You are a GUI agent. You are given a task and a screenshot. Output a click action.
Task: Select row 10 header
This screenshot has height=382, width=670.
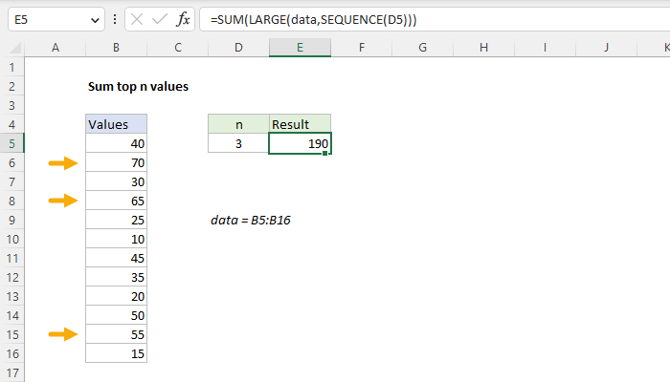tap(11, 239)
